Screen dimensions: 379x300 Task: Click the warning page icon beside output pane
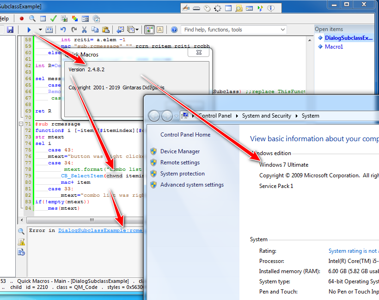[x=21, y=242]
